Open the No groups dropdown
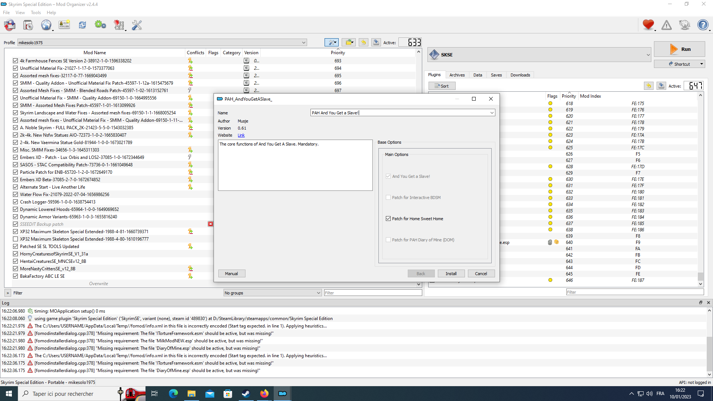 point(273,293)
